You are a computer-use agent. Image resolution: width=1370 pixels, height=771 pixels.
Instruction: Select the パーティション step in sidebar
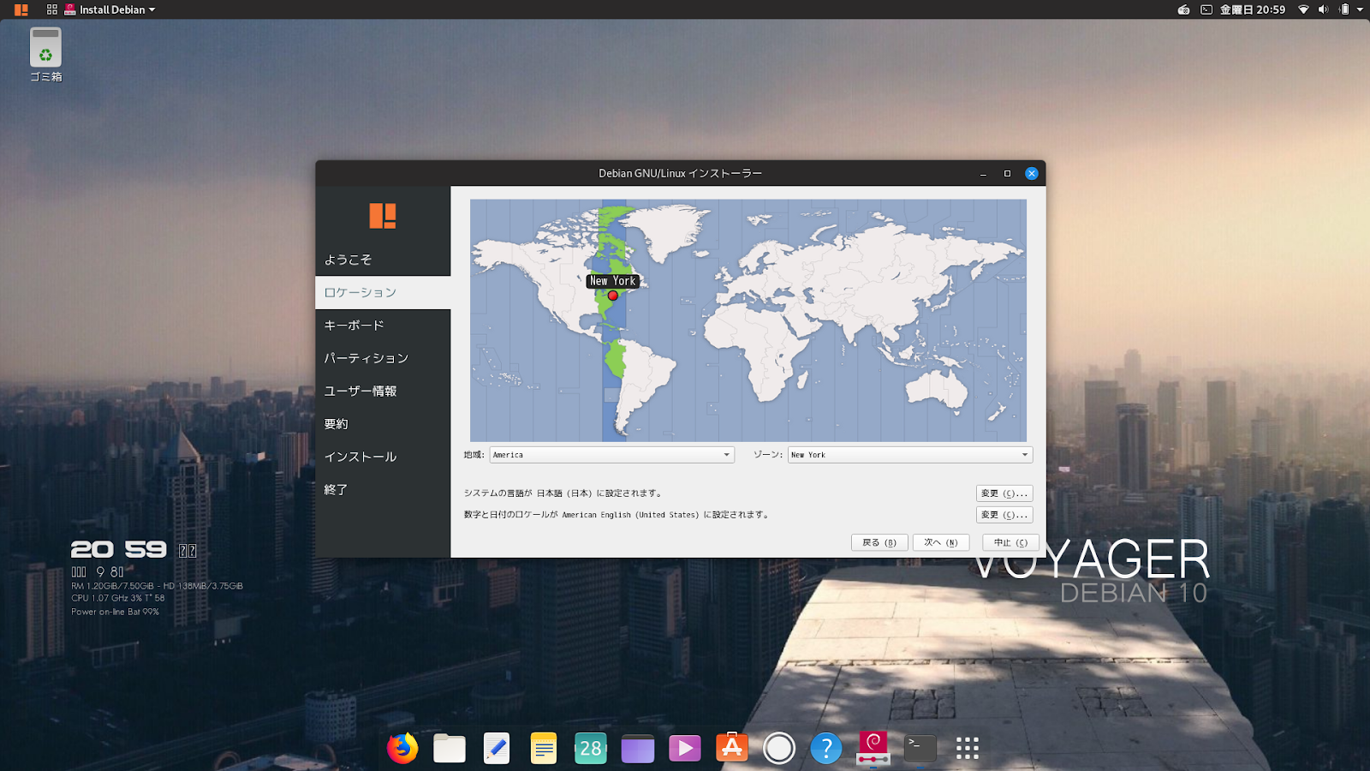point(383,358)
